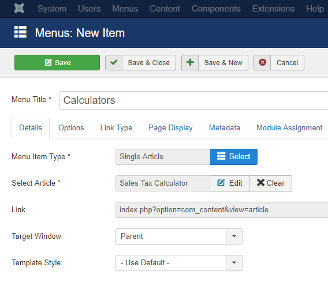The height and width of the screenshot is (282, 328).
Task: Expand Template Style dropdown arrow
Action: [x=234, y=263]
